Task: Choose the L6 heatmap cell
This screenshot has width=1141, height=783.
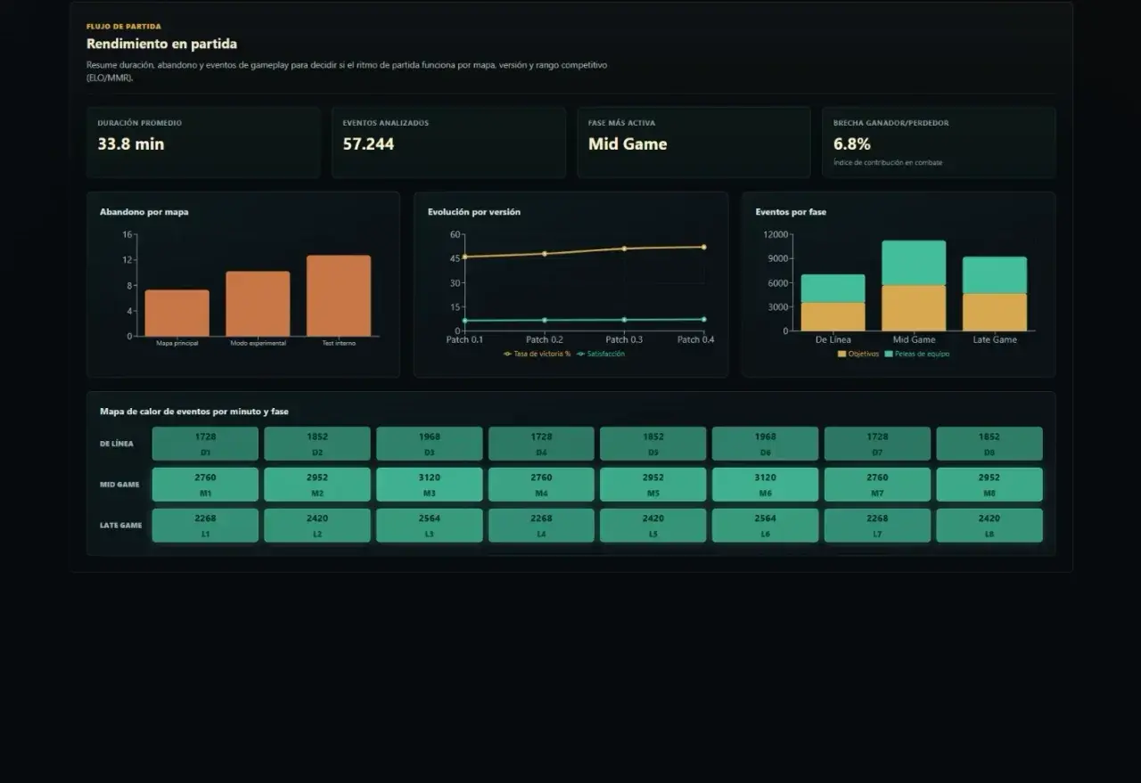Action: [765, 526]
